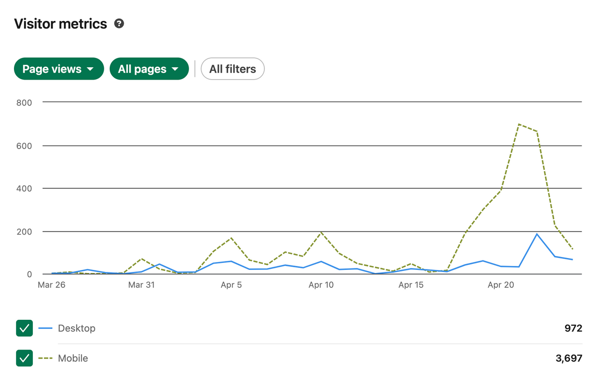Click the Mar 31 x-axis label
Image resolution: width=593 pixels, height=378 pixels.
[x=142, y=285]
